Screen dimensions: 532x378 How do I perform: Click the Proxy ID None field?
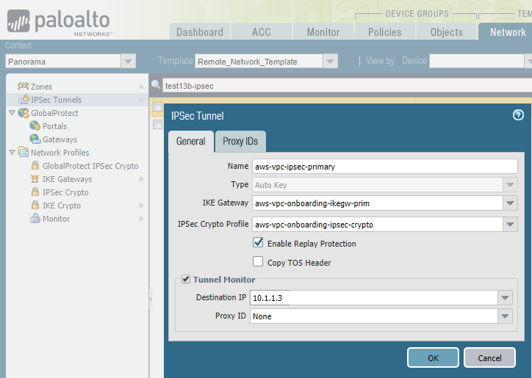pos(374,316)
